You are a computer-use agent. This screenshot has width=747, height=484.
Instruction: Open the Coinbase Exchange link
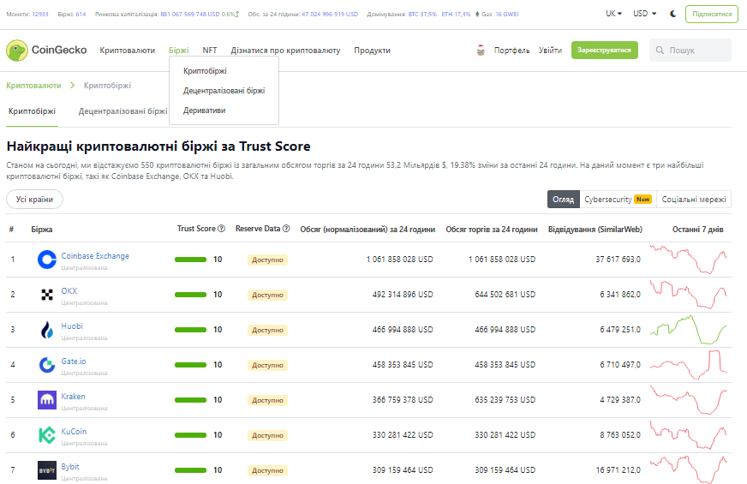[x=95, y=256]
